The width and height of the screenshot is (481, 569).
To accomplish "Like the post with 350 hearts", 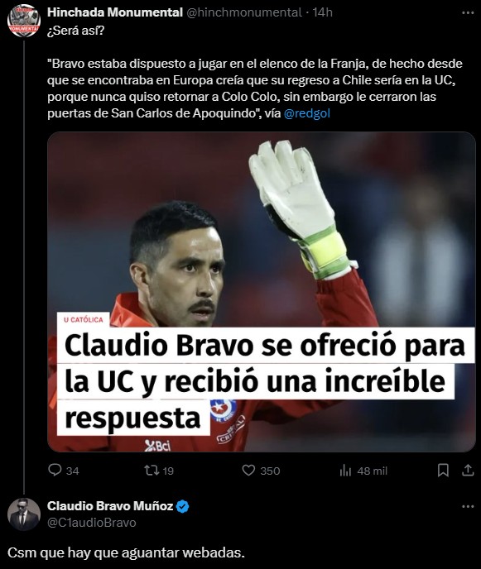I will click(248, 471).
